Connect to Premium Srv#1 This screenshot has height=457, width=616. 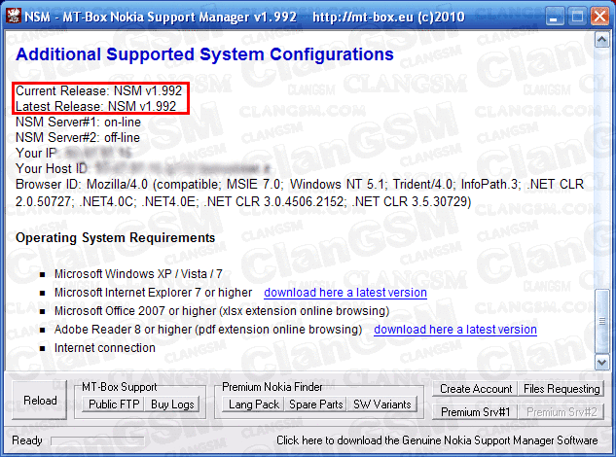475,412
